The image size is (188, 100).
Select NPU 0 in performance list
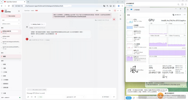pos(136,52)
